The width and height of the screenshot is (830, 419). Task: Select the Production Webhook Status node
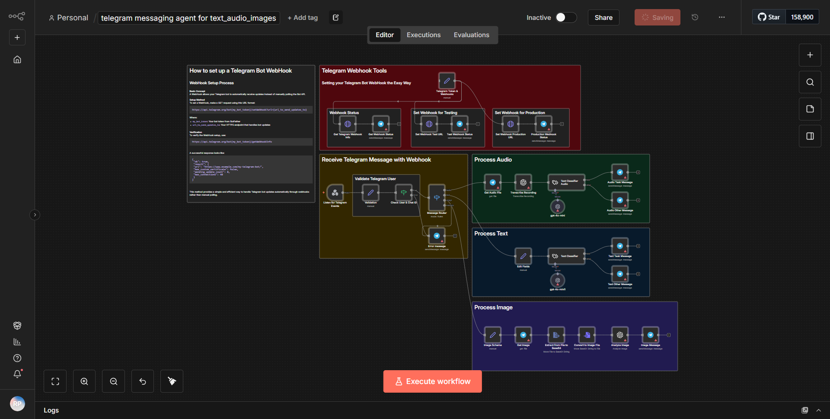click(543, 124)
